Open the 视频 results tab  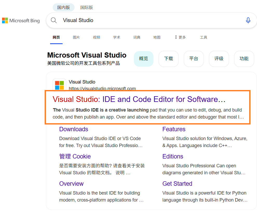coord(96,37)
